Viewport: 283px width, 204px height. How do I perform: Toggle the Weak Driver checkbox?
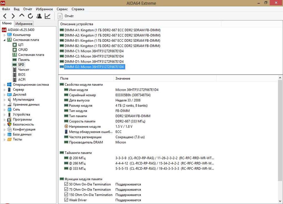coord(66,200)
